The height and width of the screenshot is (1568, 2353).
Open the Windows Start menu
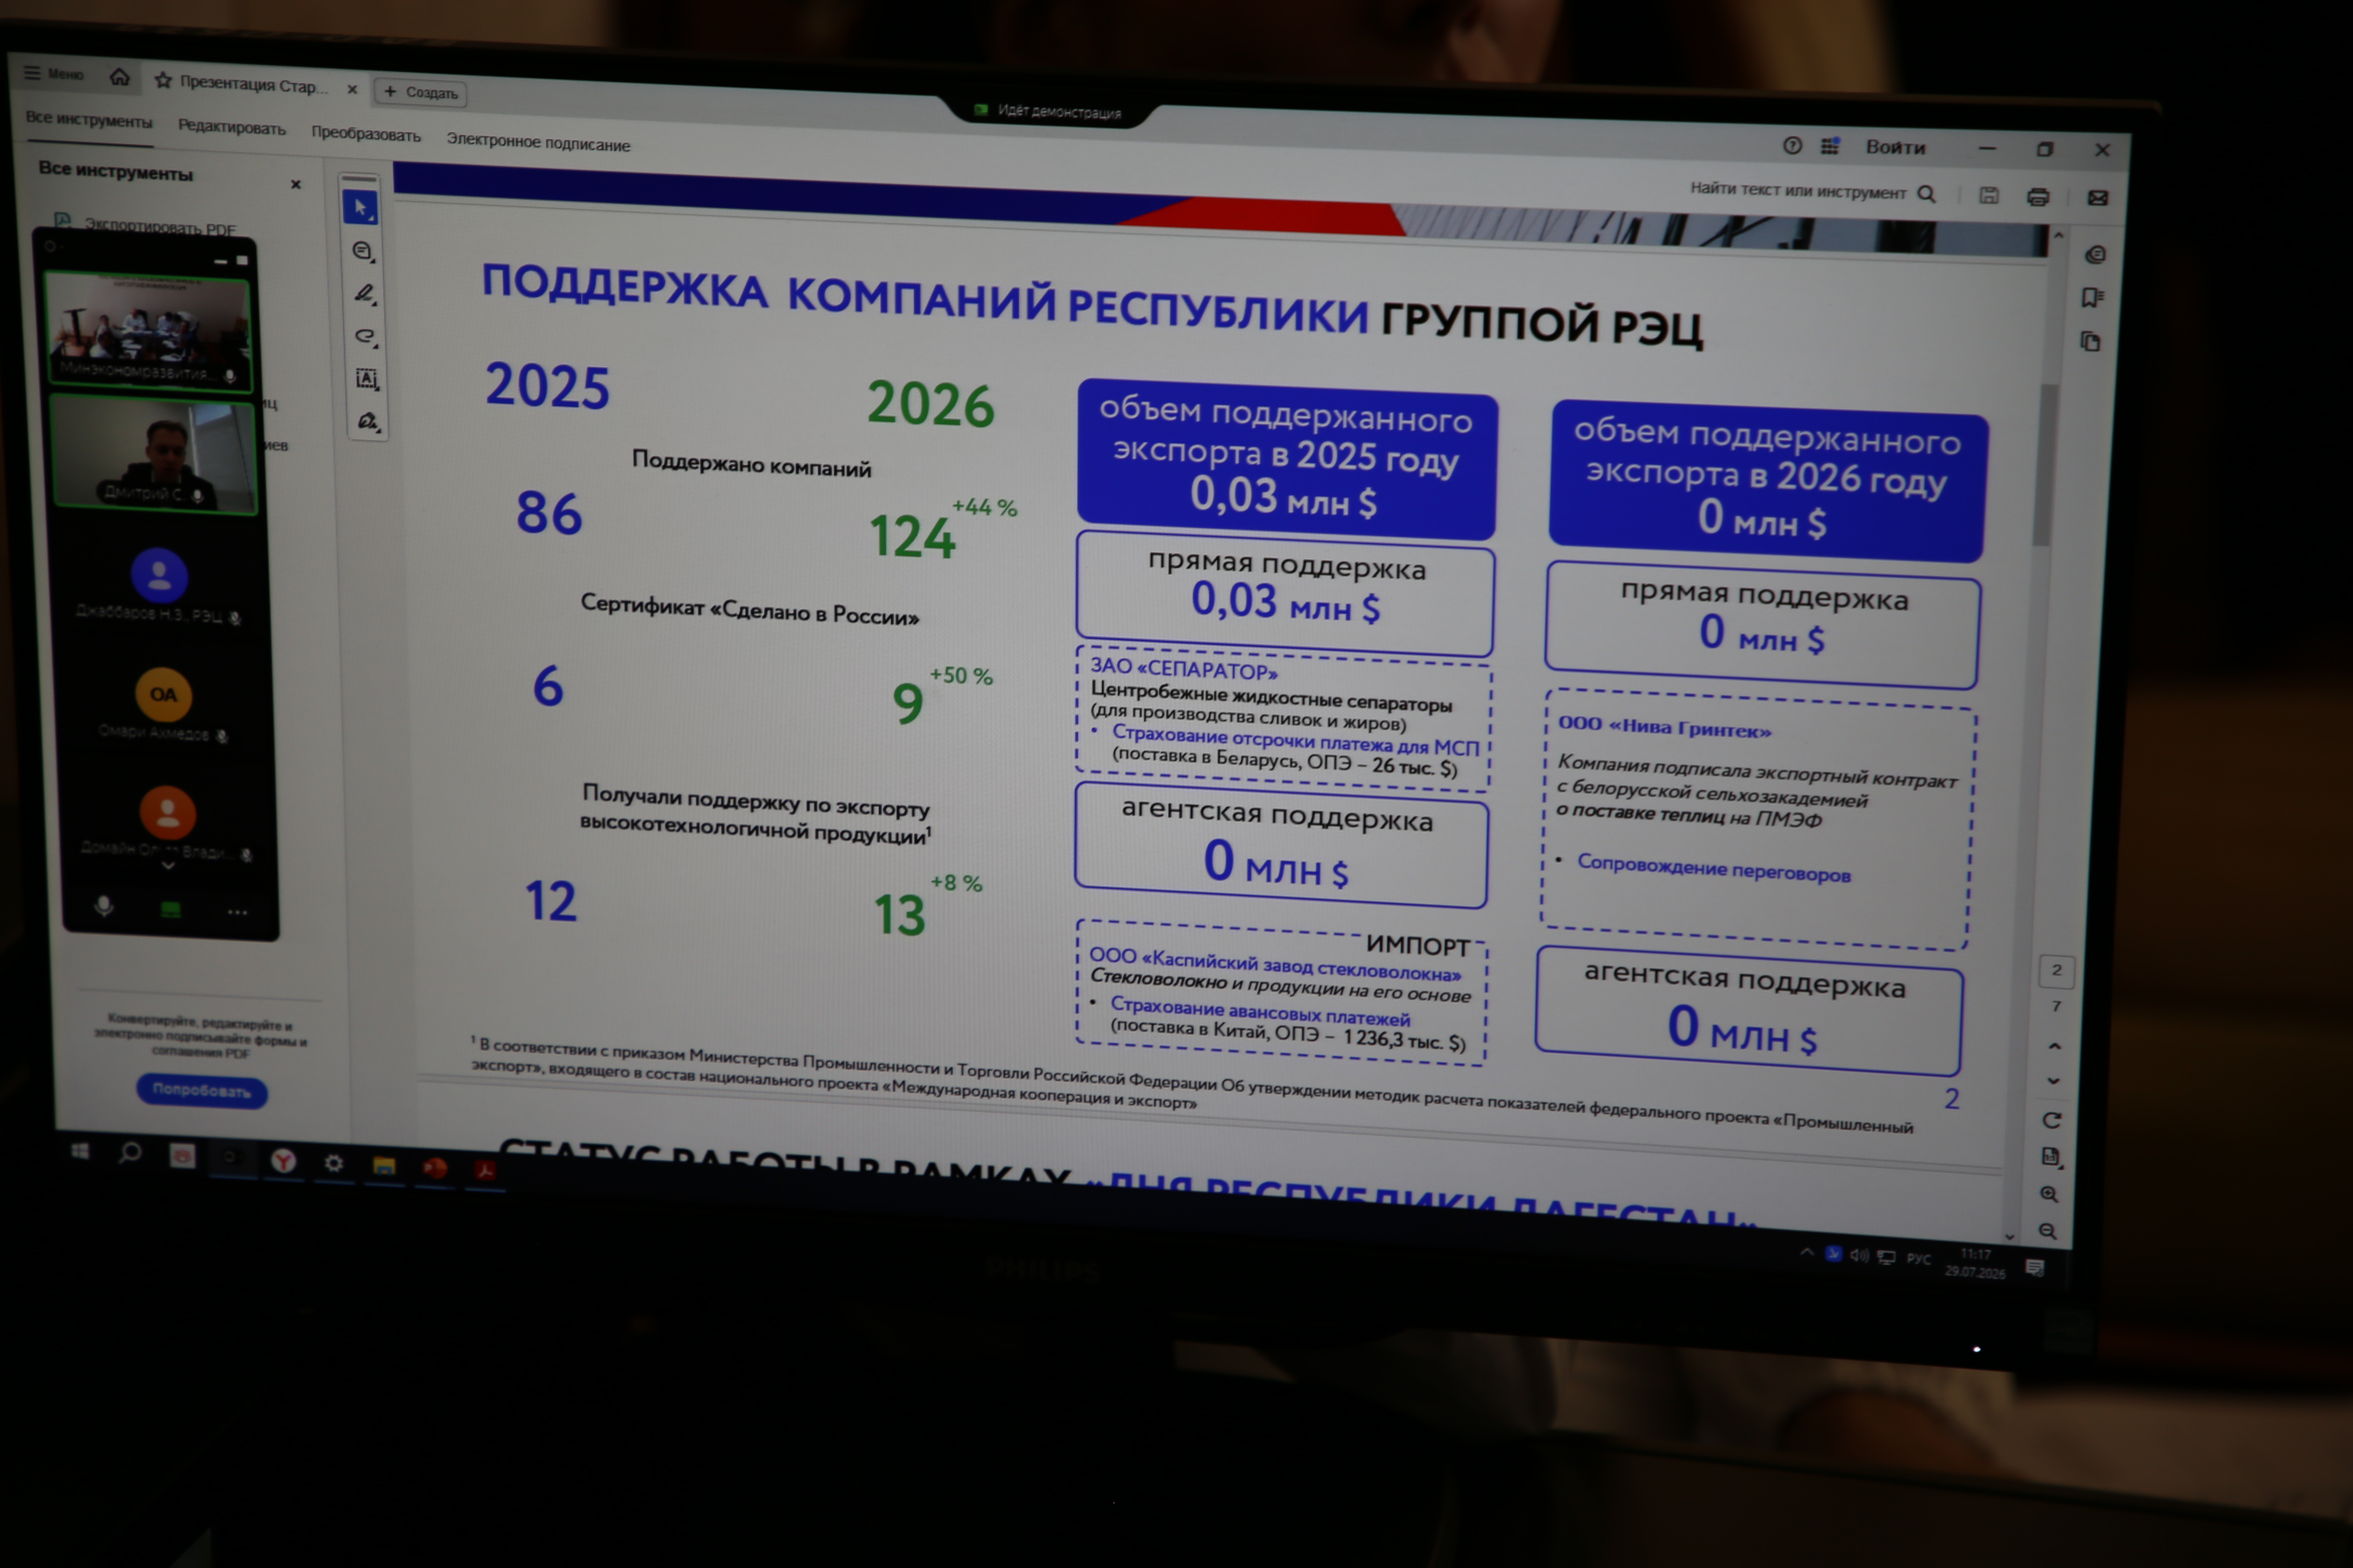pos(80,1151)
